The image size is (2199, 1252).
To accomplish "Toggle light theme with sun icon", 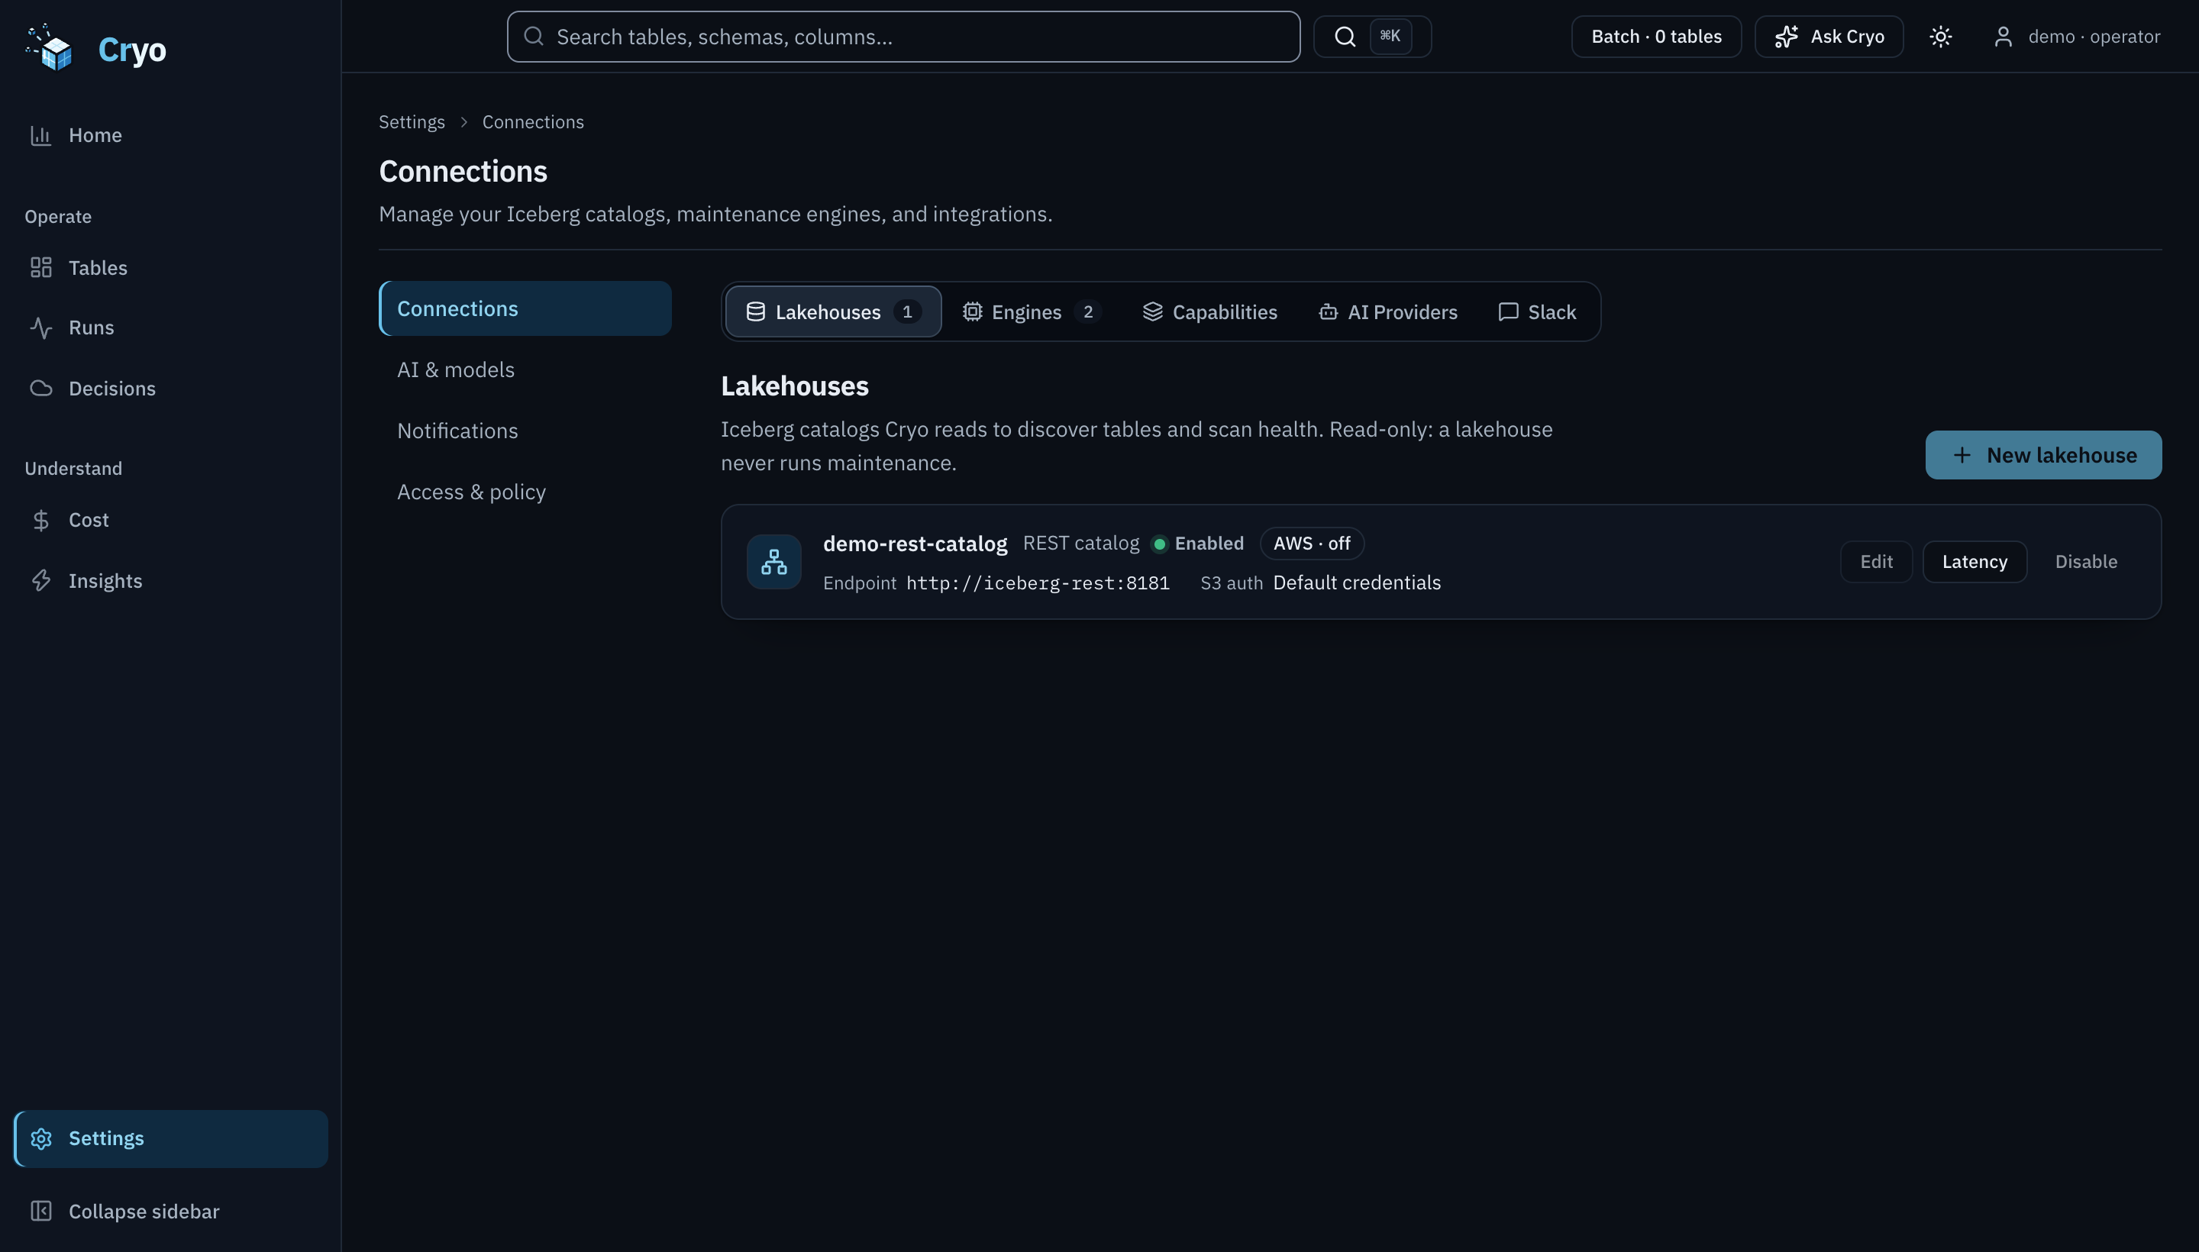I will (1940, 36).
